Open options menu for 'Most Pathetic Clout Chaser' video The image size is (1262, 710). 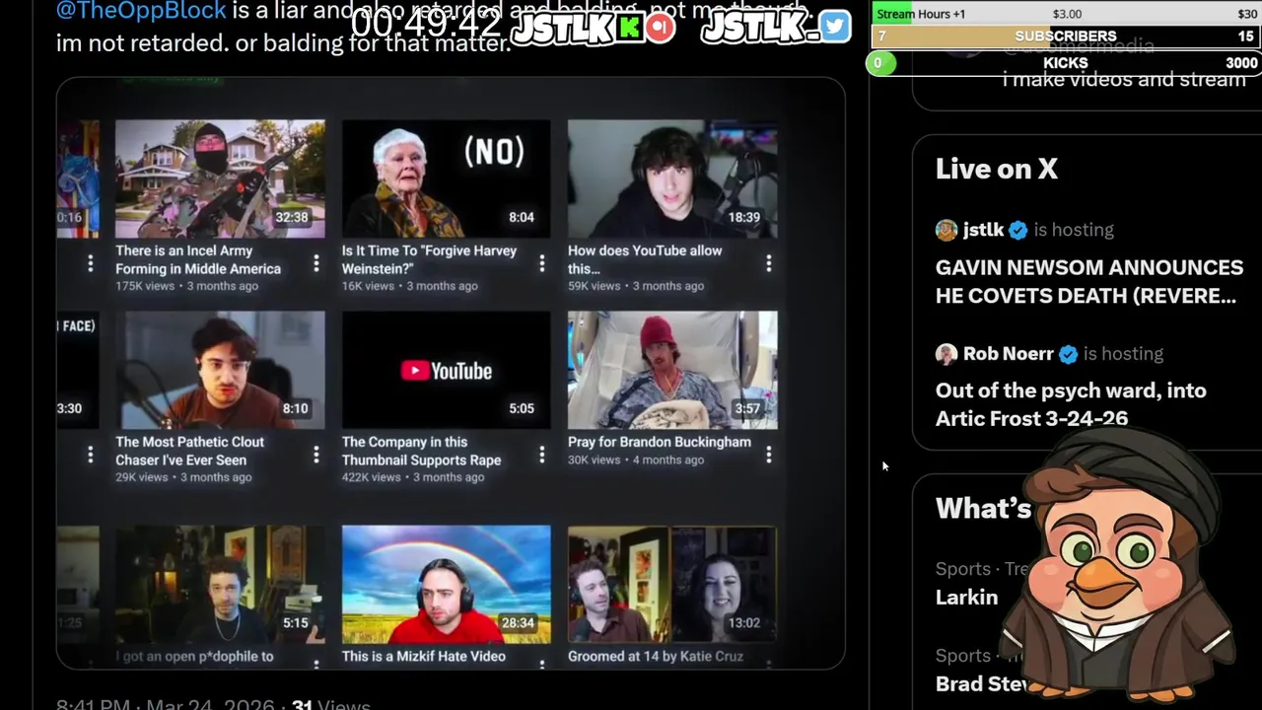point(316,455)
